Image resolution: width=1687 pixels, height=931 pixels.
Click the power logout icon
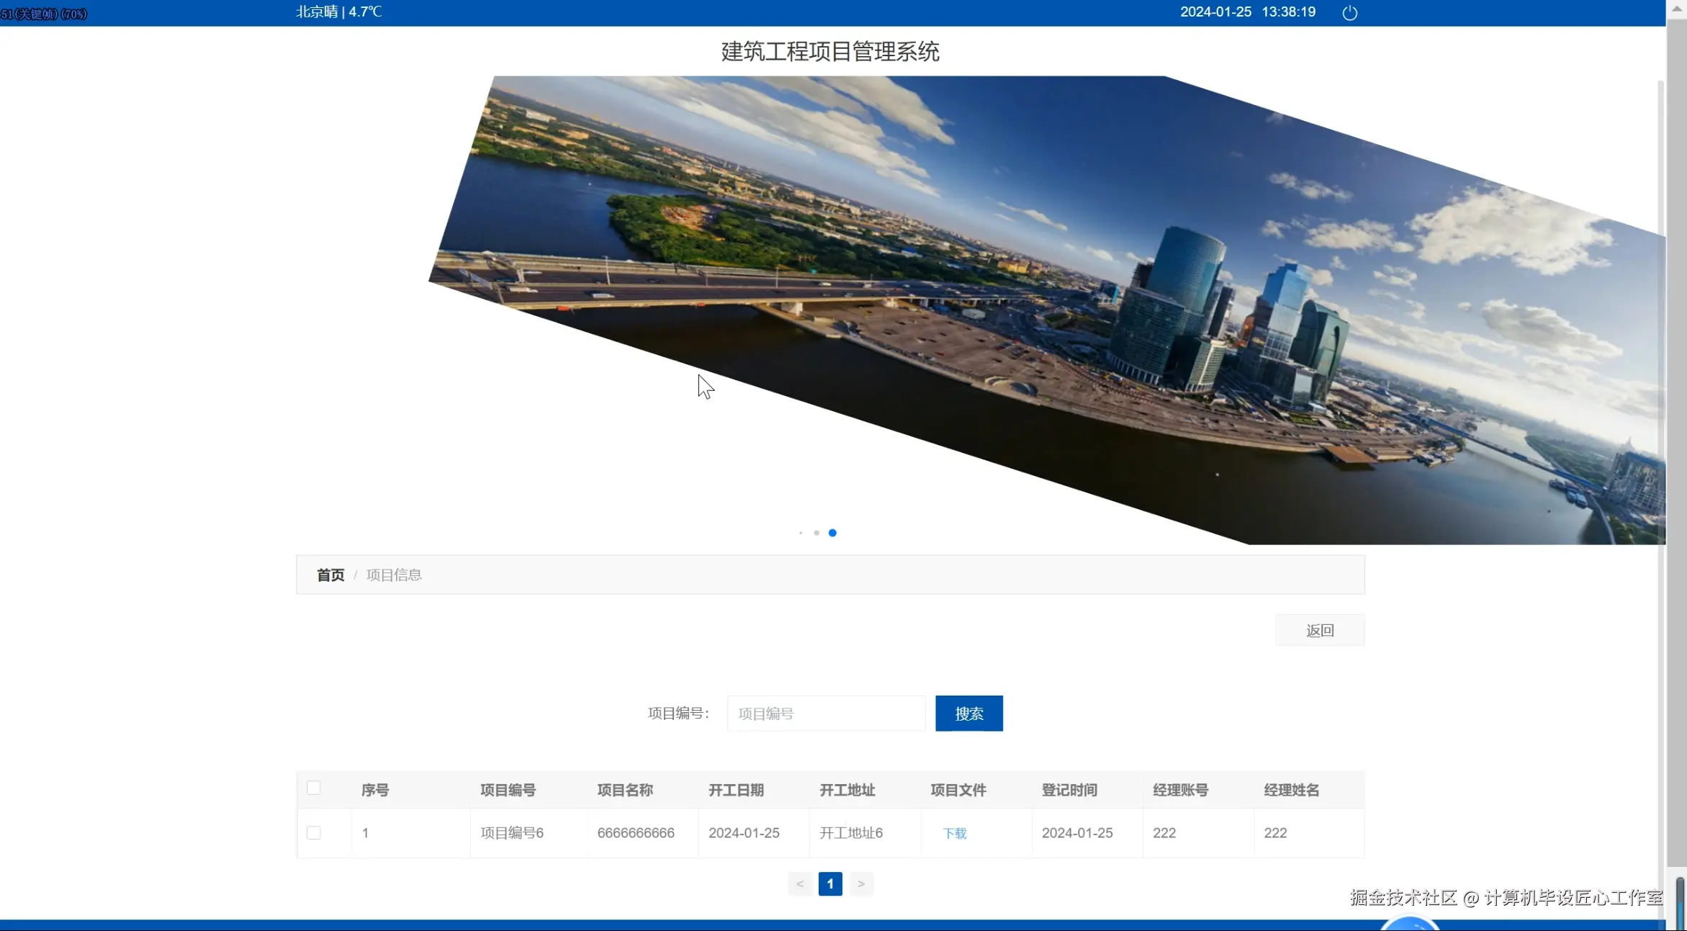pyautogui.click(x=1349, y=13)
